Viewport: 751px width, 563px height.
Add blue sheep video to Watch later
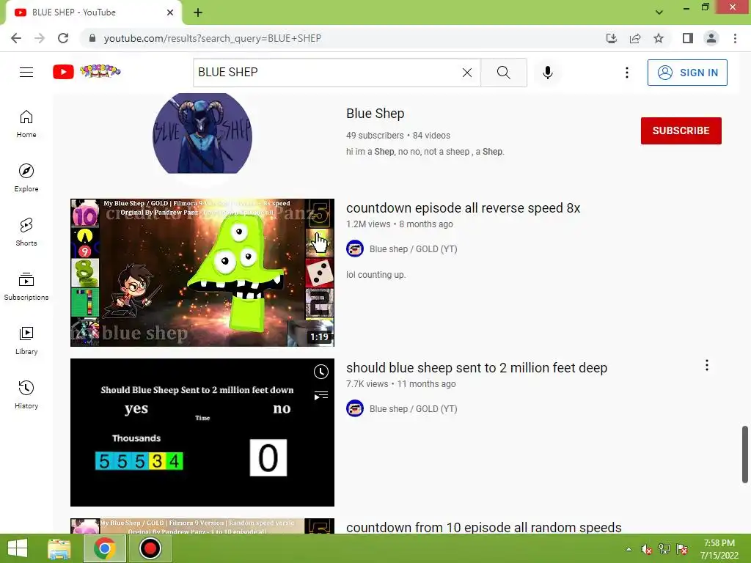pyautogui.click(x=321, y=372)
